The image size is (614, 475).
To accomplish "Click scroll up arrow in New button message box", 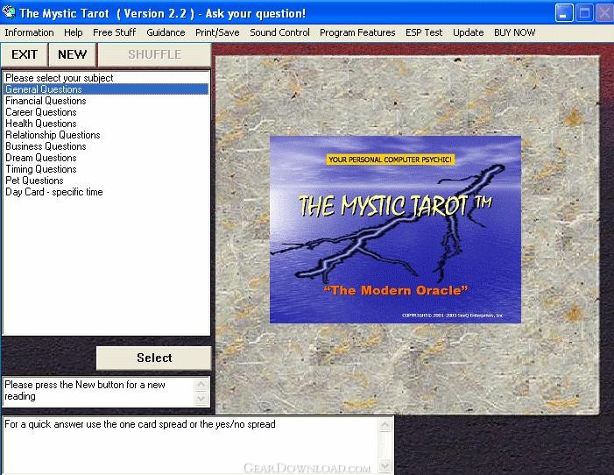I will coord(201,385).
